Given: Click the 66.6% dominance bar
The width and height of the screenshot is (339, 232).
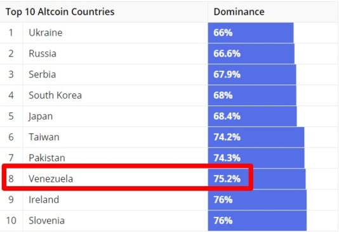Looking at the screenshot, I should (x=251, y=53).
